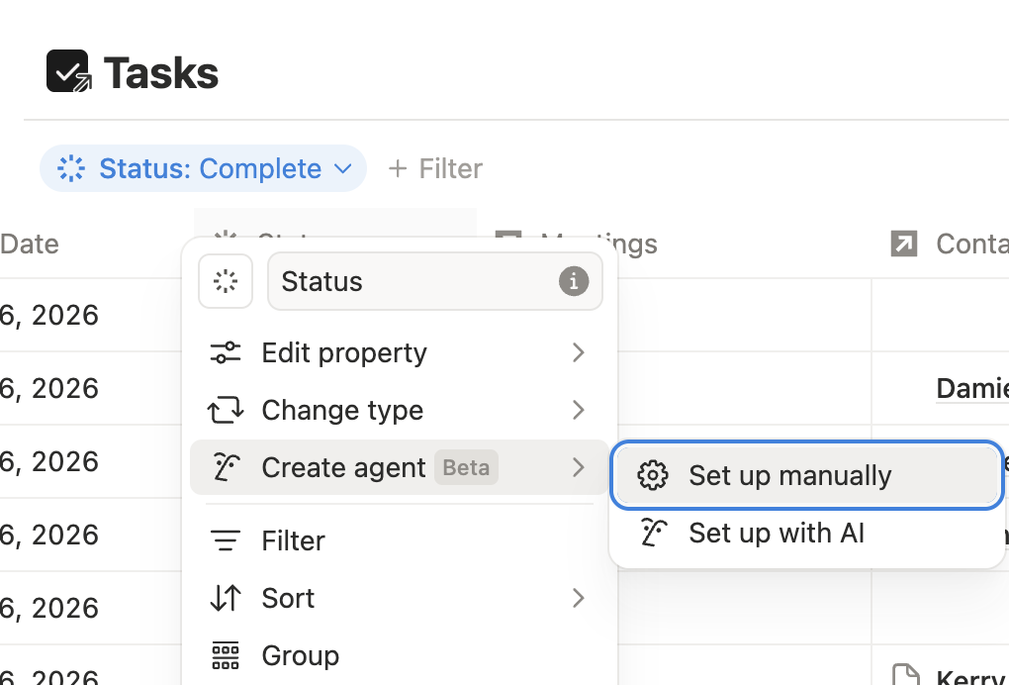Click the loop icon beside Change type
The image size is (1009, 685).
[225, 410]
